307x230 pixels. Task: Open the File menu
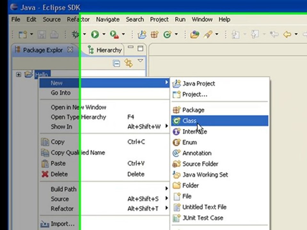point(16,19)
